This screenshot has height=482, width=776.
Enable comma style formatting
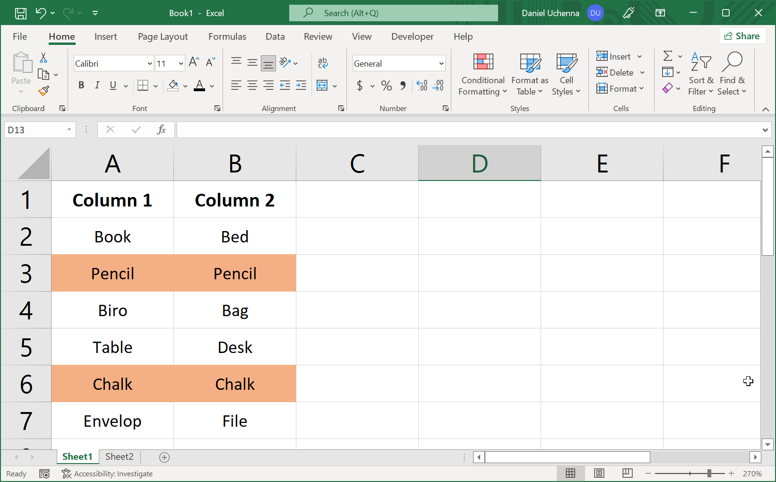403,86
